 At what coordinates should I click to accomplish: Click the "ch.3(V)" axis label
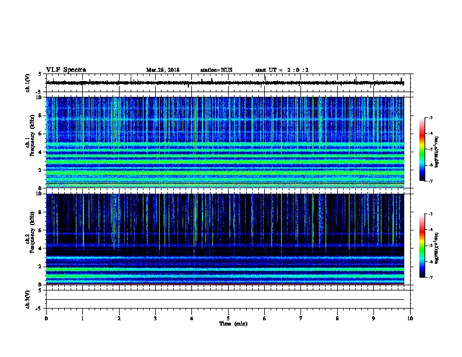[x=28, y=299]
